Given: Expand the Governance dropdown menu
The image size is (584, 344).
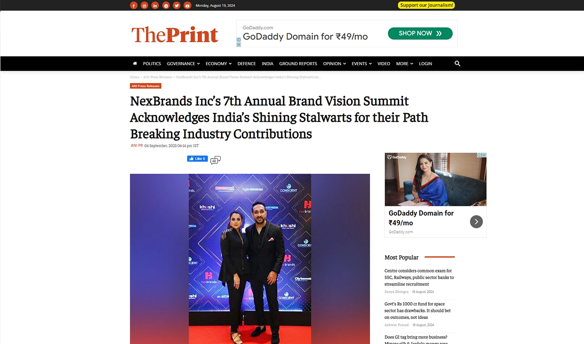Looking at the screenshot, I should point(183,64).
